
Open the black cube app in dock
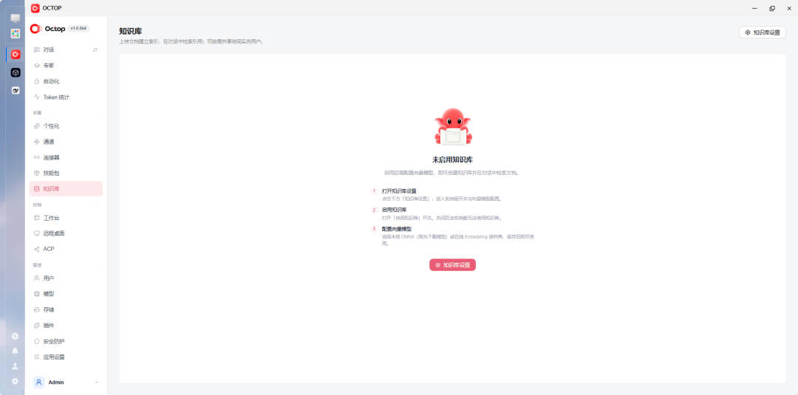click(16, 72)
